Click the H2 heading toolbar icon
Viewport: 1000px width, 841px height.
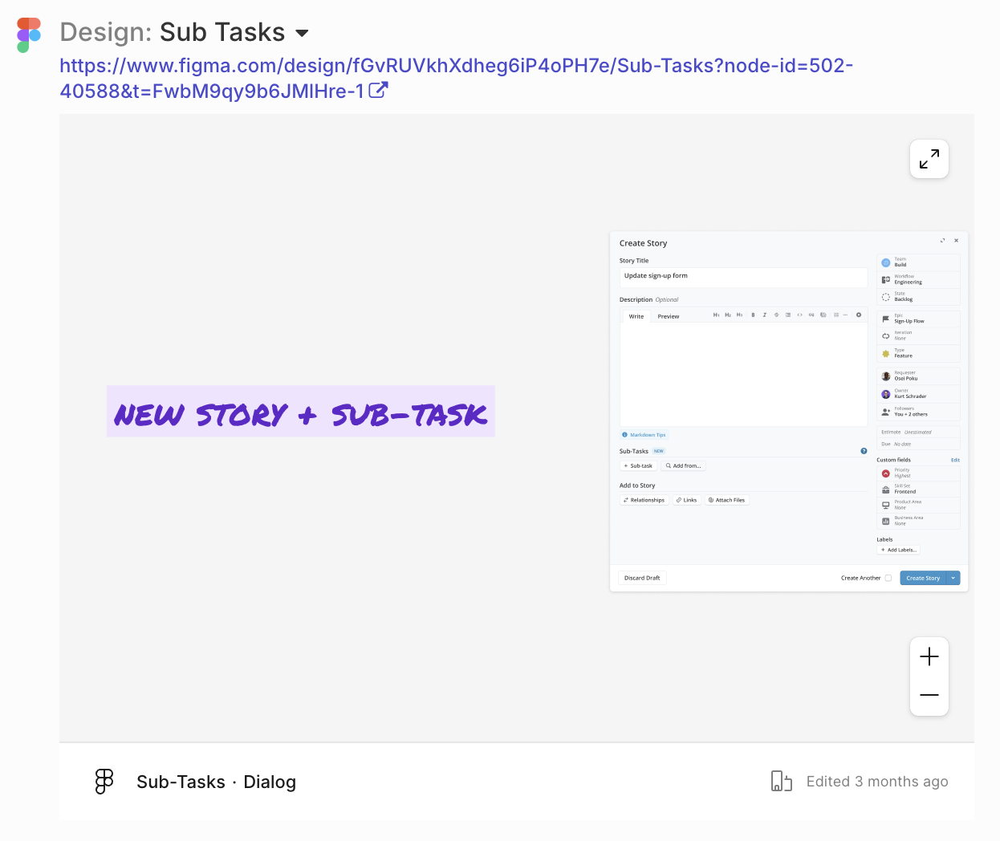click(x=728, y=315)
